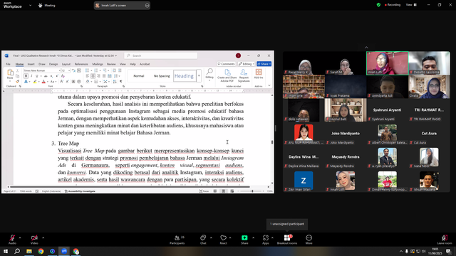
Task: Open Breakout rooms icon
Action: pyautogui.click(x=287, y=238)
